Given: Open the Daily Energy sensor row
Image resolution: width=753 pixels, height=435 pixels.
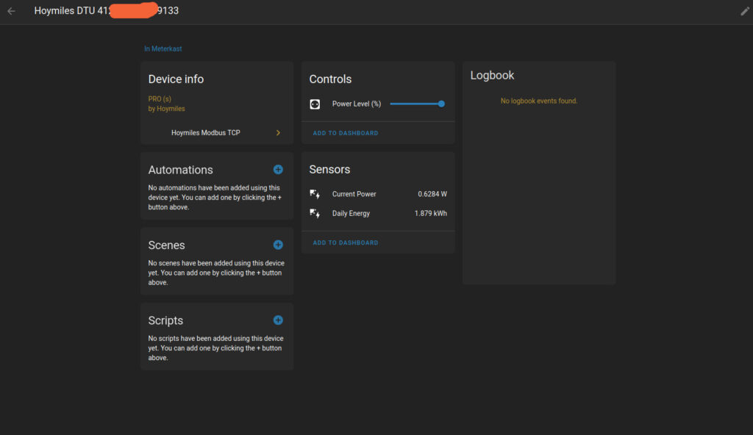Looking at the screenshot, I should [351, 213].
